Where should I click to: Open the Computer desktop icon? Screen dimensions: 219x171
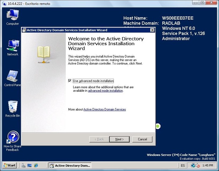pos(12,16)
